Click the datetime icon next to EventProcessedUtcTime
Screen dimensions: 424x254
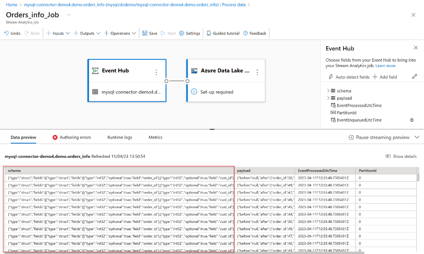[x=334, y=106]
